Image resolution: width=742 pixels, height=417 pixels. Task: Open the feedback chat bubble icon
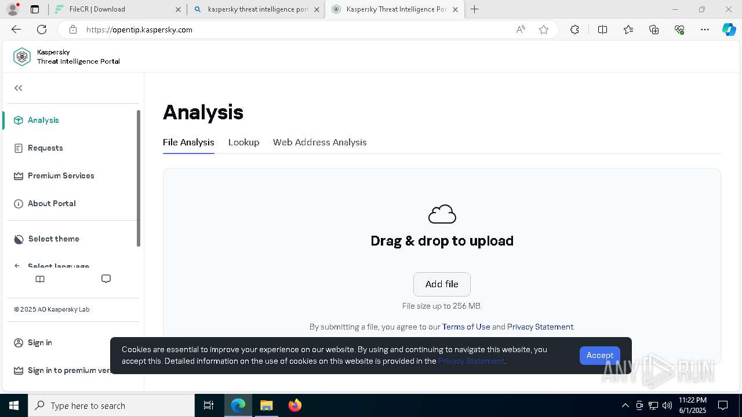(x=106, y=279)
